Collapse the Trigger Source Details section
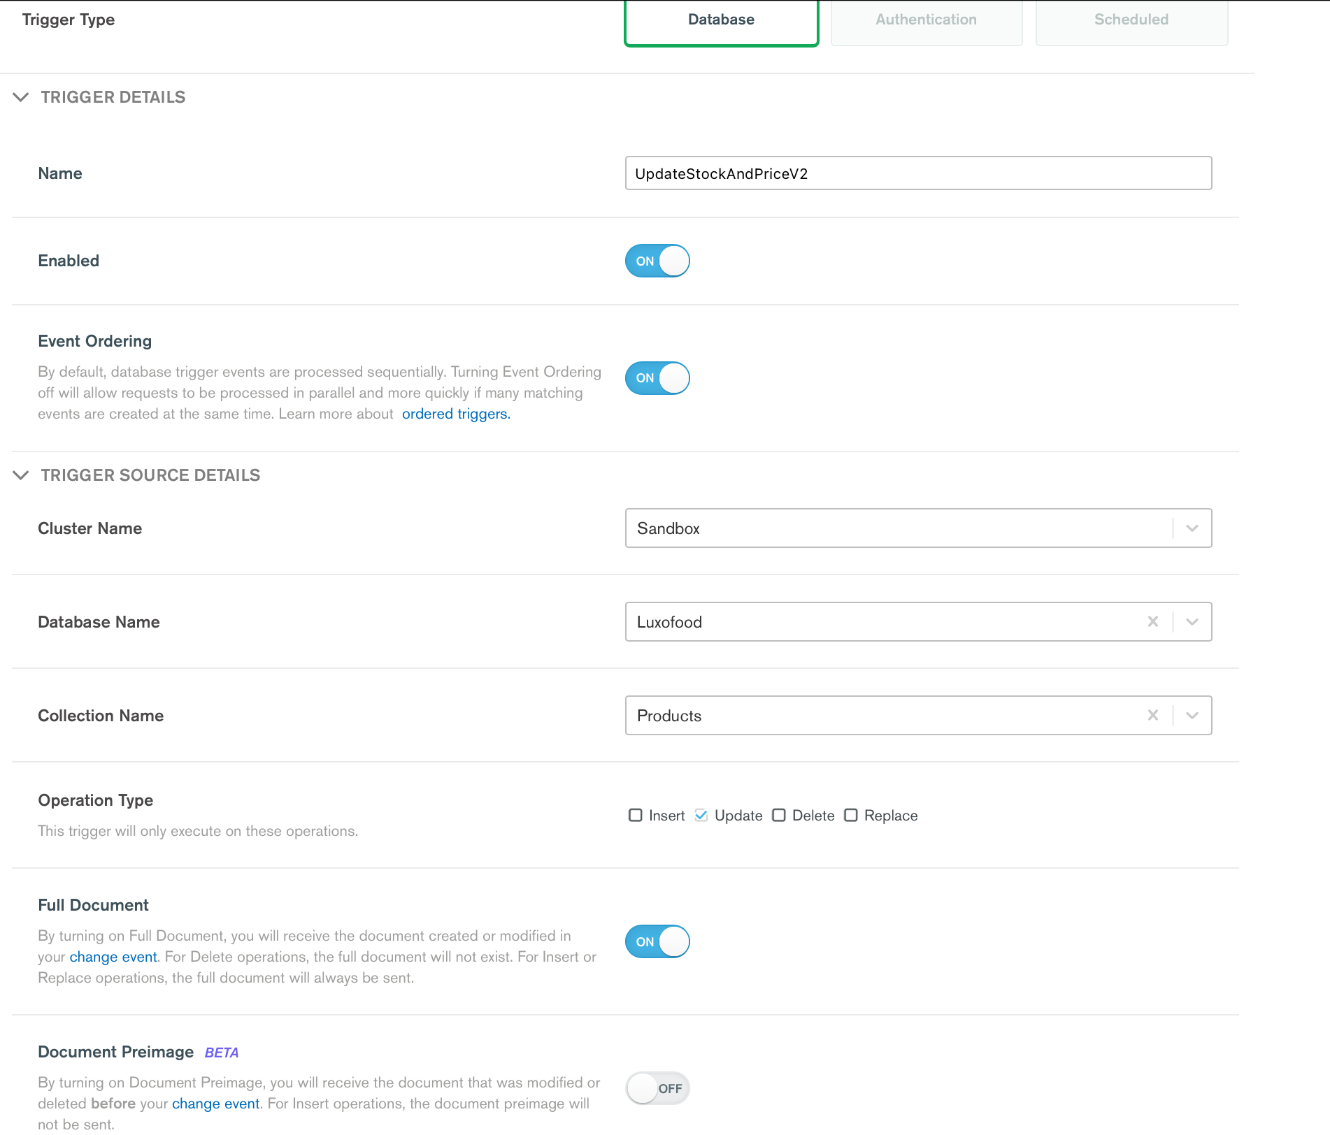 point(21,475)
